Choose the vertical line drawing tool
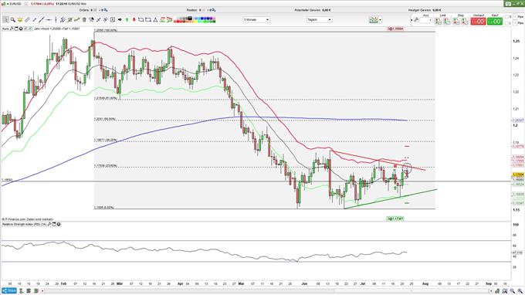Viewport: 525px width, 295px height. [x=56, y=20]
